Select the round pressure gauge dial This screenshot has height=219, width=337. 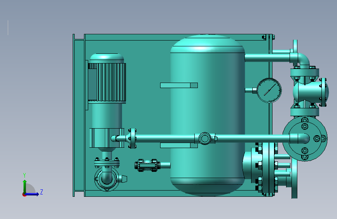coord(269,90)
